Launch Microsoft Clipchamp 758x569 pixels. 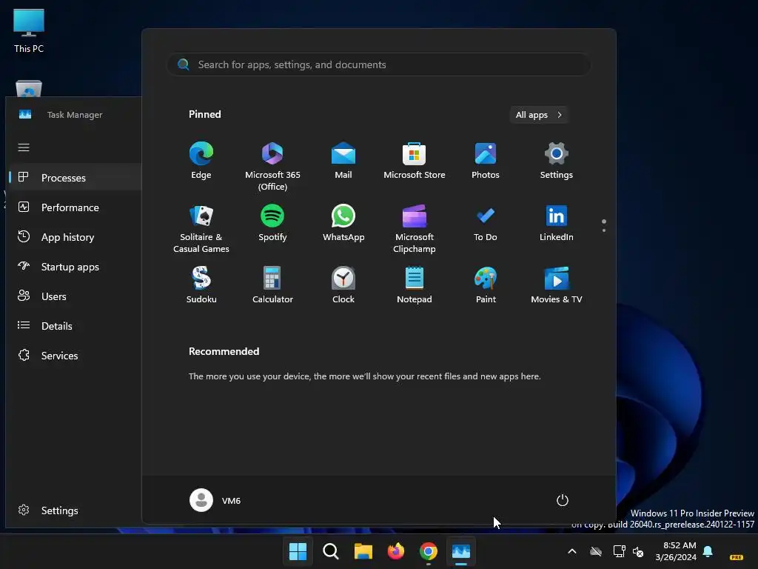coord(415,228)
